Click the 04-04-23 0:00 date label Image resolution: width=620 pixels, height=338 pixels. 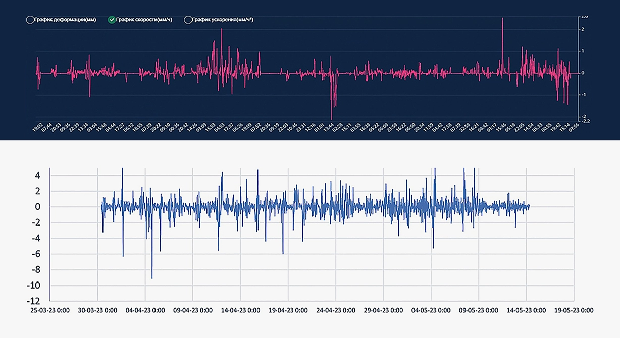point(145,310)
